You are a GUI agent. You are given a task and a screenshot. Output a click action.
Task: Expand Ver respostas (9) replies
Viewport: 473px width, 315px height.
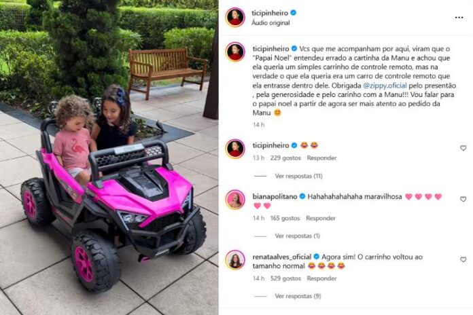click(298, 296)
